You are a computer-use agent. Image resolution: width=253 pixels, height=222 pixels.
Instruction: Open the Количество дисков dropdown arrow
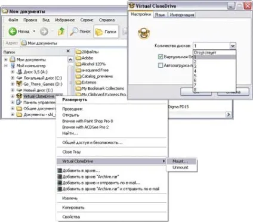click(233, 46)
